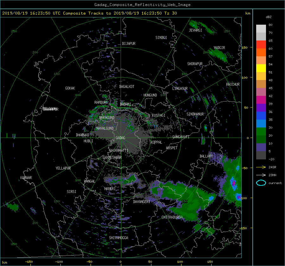Click the RAMDURG city label

coord(101,102)
